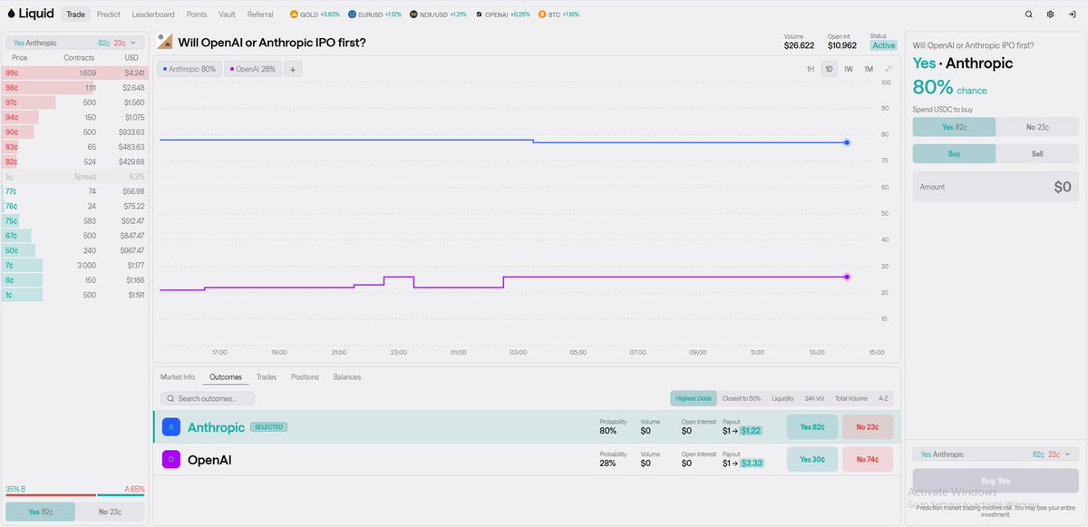Toggle Anthropic 80% chart series

189,69
